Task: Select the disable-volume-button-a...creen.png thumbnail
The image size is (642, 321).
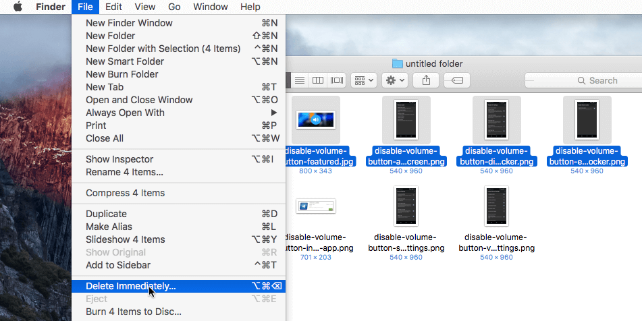Action: coord(406,120)
